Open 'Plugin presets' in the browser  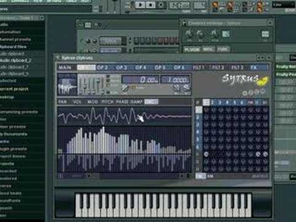click(14, 149)
